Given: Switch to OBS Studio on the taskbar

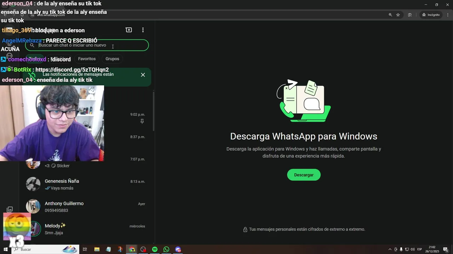Looking at the screenshot, I should click(x=143, y=249).
